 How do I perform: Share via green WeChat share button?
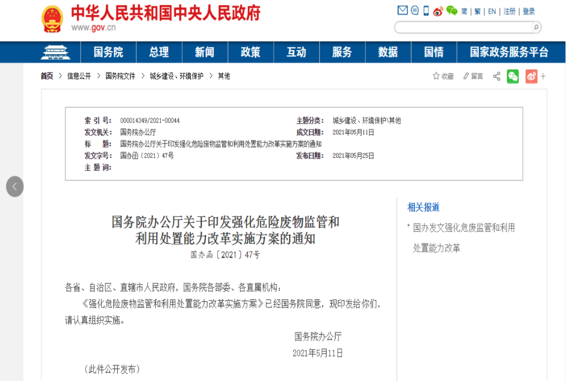tap(512, 76)
